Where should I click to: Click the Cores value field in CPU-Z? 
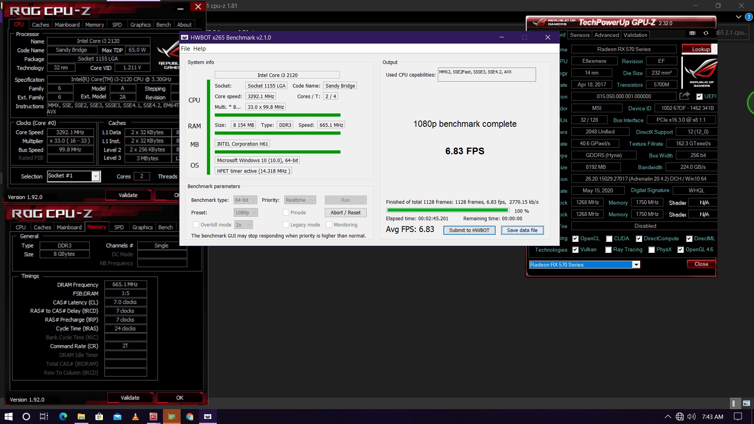pos(142,176)
